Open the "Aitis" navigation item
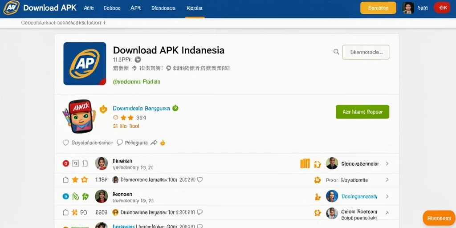Screen dimensions: 456x228 (89, 8)
